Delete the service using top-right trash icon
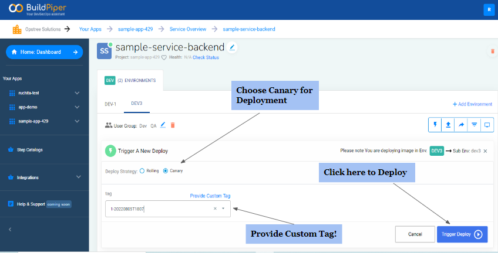The width and height of the screenshot is (498, 253). click(493, 51)
